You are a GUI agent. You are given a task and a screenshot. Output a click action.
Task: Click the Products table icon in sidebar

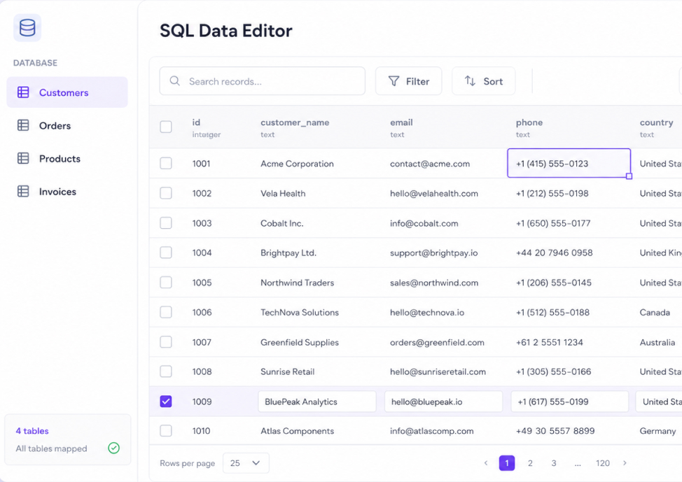click(23, 158)
